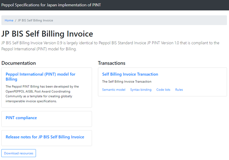Click the Transactions section heading

(111, 63)
